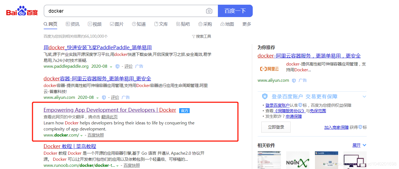Expand dropdown arrow after www.docker.com/
The width and height of the screenshot is (399, 169).
click(82, 136)
